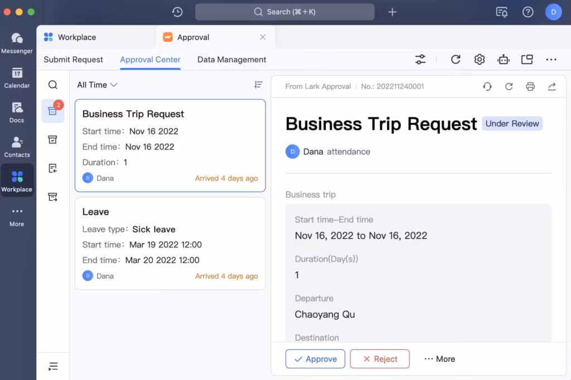Reject the Business Trip Request
The height and width of the screenshot is (380, 571).
point(380,359)
